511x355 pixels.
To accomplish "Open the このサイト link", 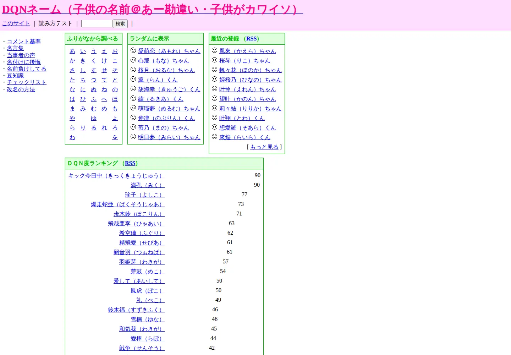I will tap(16, 23).
